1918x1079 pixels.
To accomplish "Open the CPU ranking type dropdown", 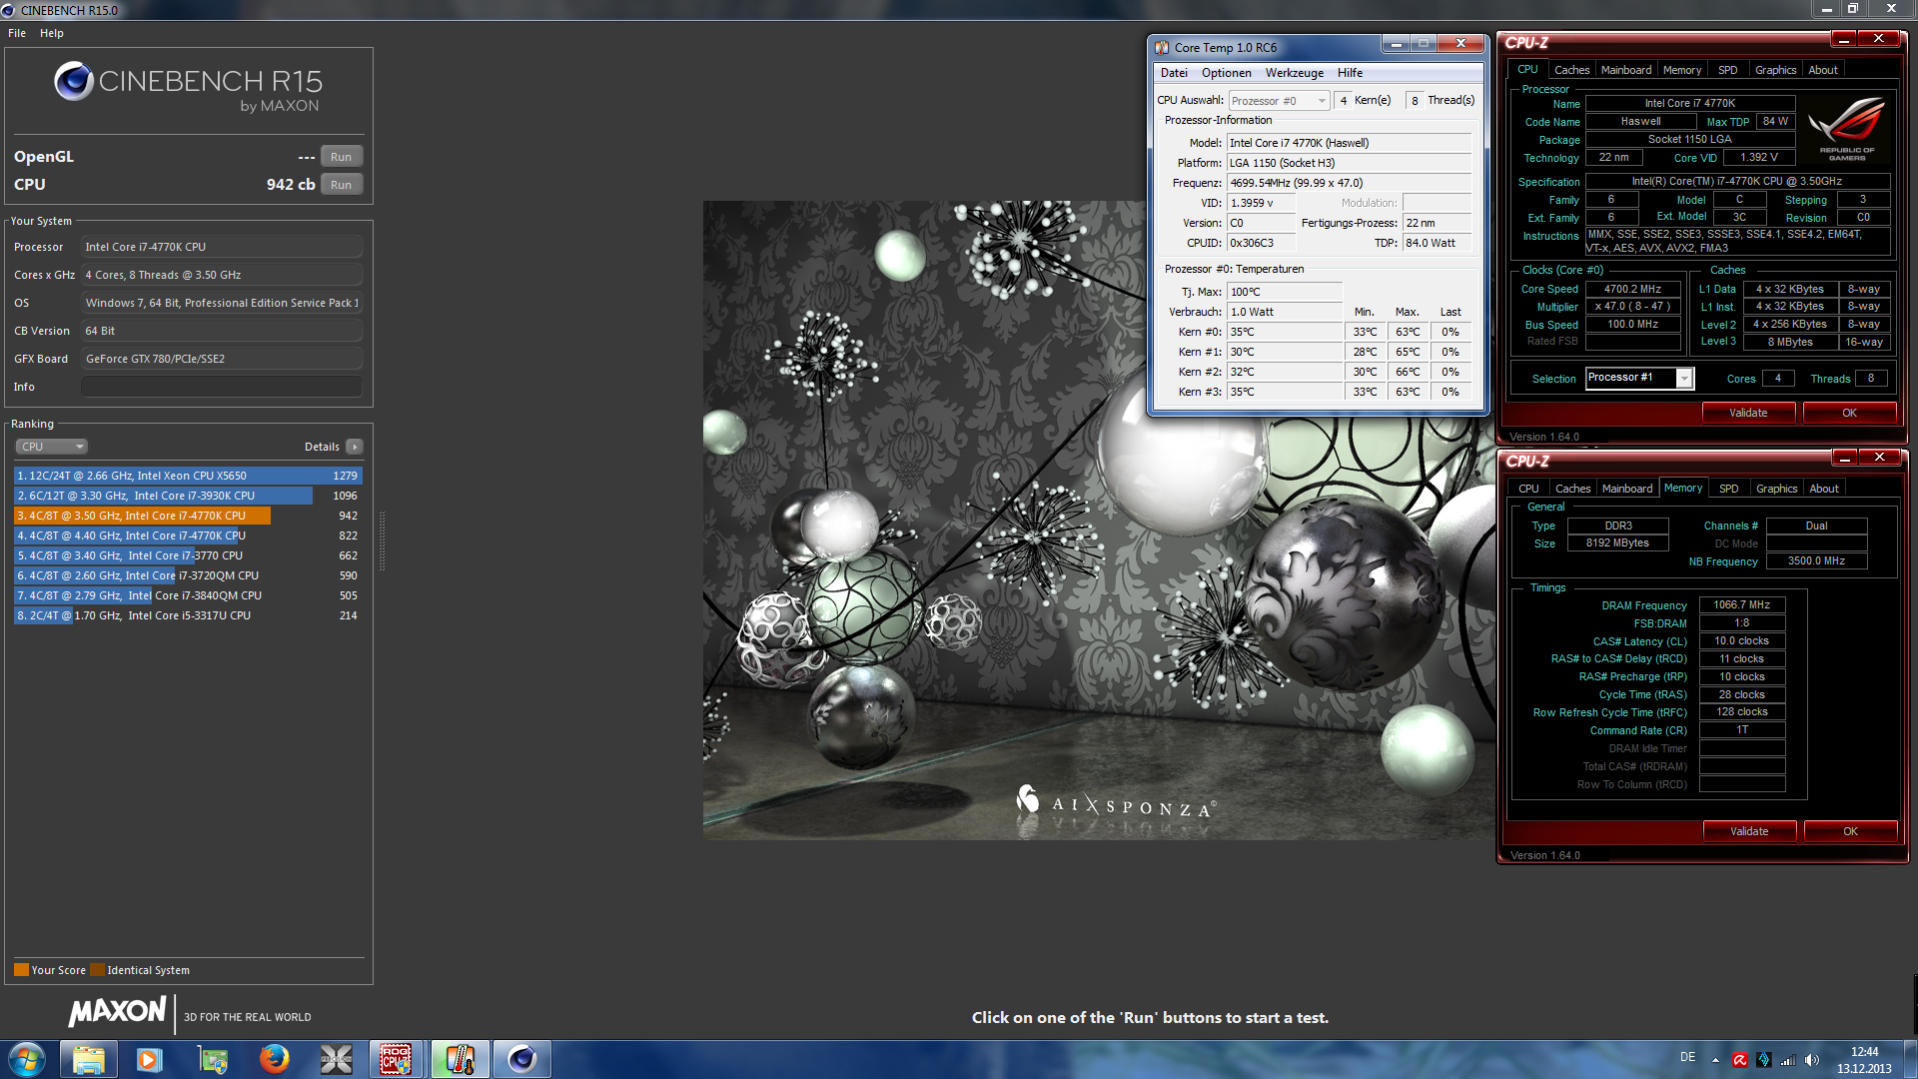I will pyautogui.click(x=52, y=447).
